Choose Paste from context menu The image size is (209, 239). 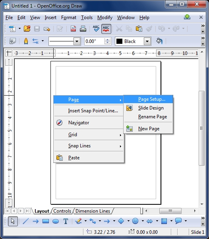point(89,158)
